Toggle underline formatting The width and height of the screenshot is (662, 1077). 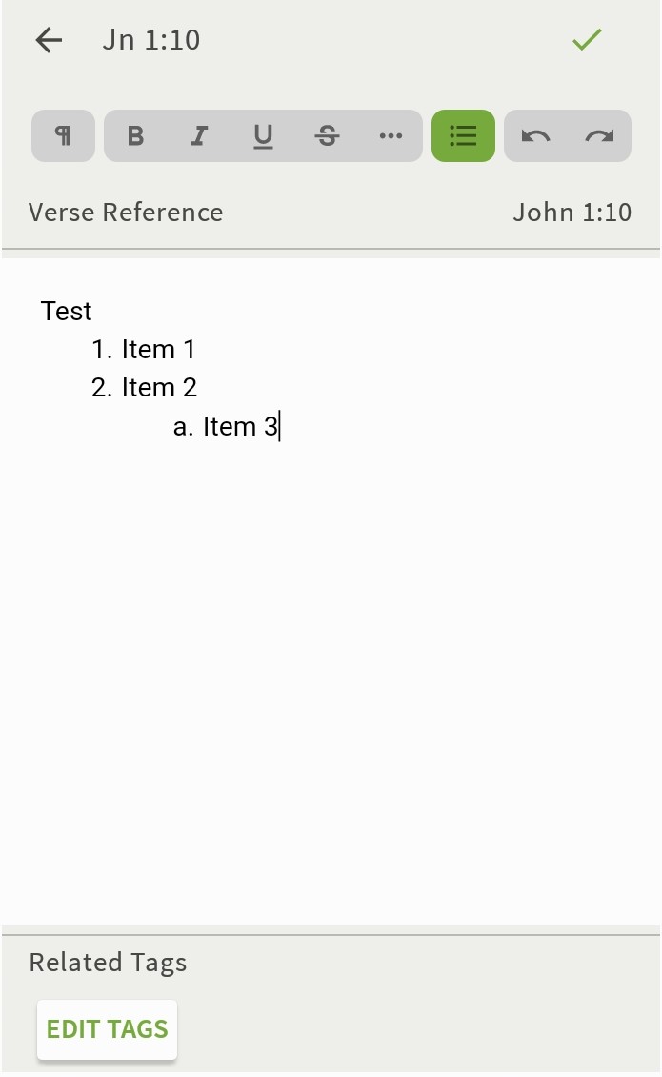[263, 135]
